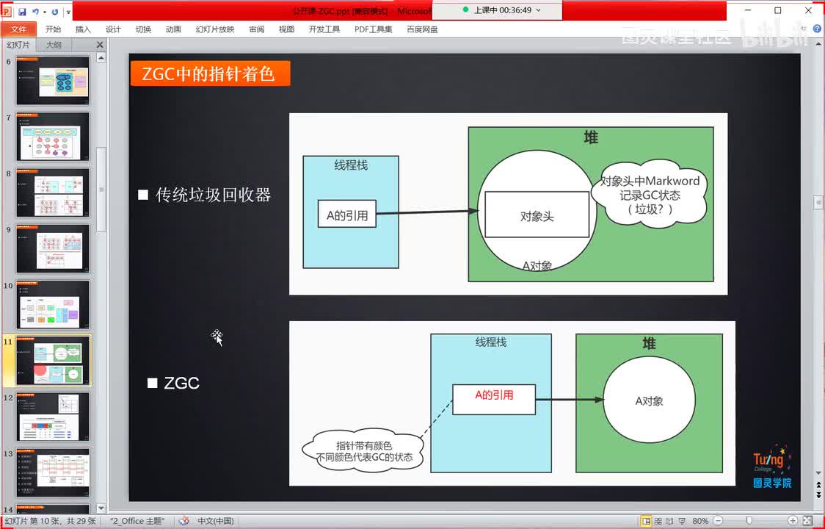This screenshot has width=825, height=529.
Task: Click the ZGC bullet text on slide
Action: [181, 383]
